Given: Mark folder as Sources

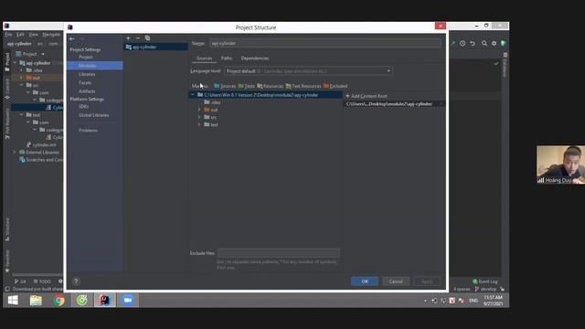Looking at the screenshot, I should tap(225, 86).
